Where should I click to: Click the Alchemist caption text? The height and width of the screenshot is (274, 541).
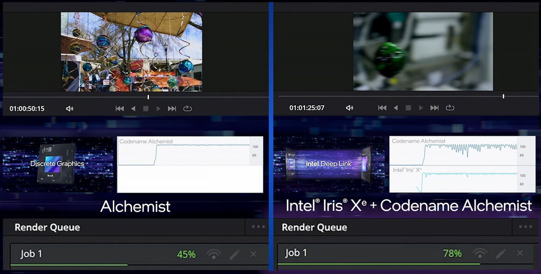coord(135,207)
